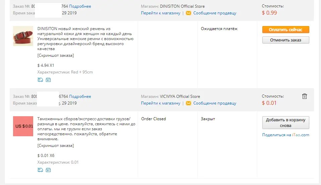The height and width of the screenshot is (185, 321).
Task: Click delivery truck icon under VICIVIYA item
Action: coord(40,170)
